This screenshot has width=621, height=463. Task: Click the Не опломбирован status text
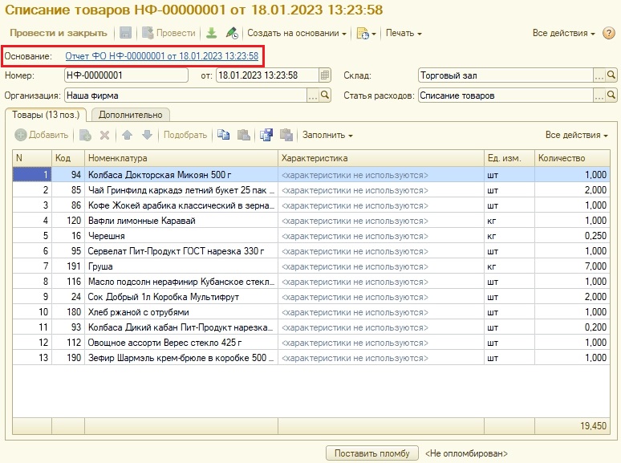(466, 453)
